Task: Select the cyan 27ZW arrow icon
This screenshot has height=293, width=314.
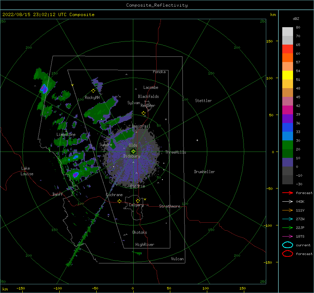Action: (287, 219)
